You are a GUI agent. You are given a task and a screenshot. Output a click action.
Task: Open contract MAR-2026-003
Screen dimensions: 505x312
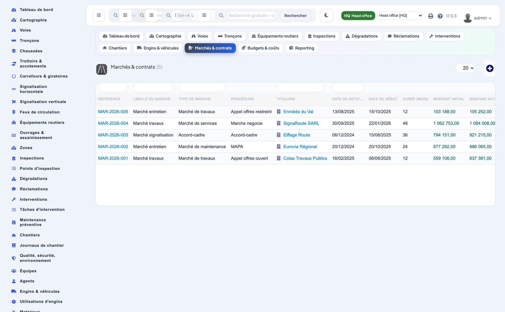(x=113, y=135)
